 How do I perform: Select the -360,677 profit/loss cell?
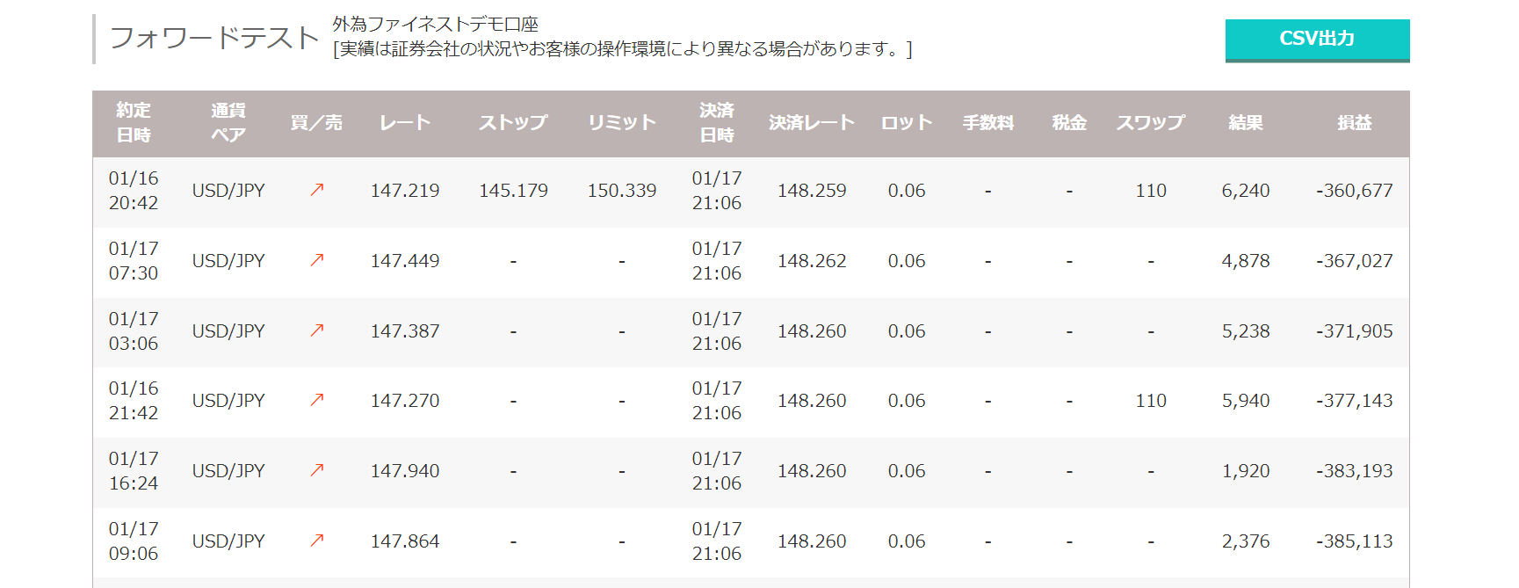click(1354, 191)
